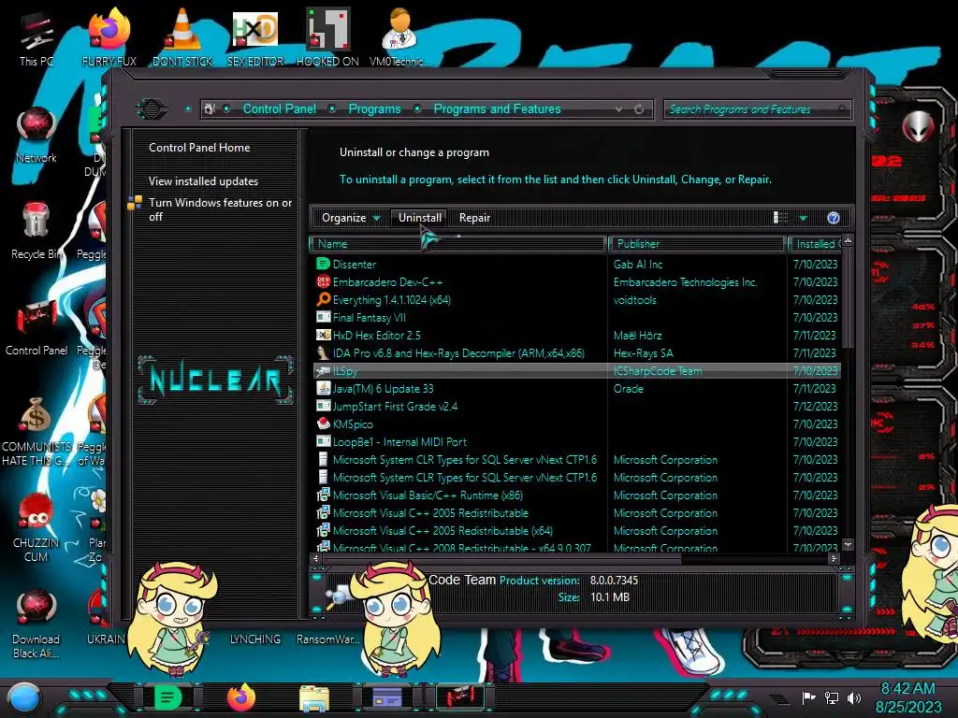Expand the address bar history dropdown
Image resolution: width=958 pixels, height=718 pixels.
619,109
